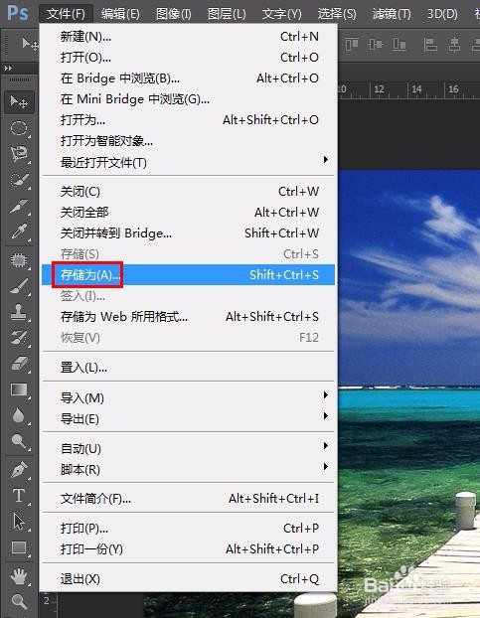Open the 选择(S) menu

pyautogui.click(x=337, y=14)
